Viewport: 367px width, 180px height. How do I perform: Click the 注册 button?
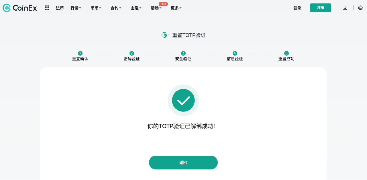[321, 8]
